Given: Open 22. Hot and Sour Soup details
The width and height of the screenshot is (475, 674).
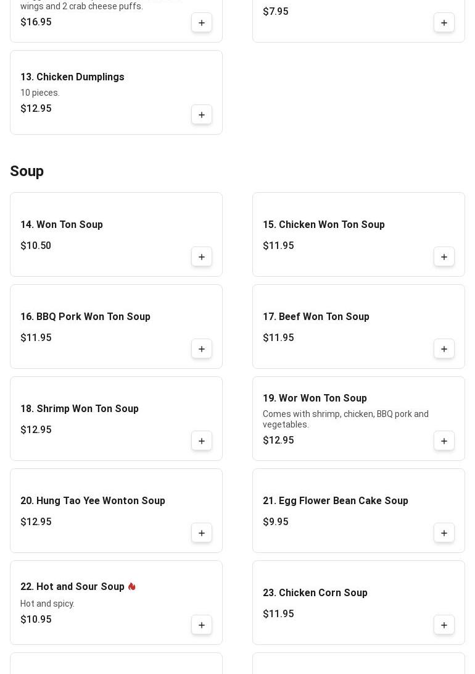Looking at the screenshot, I should 72,587.
